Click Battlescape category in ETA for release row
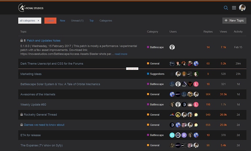Image resolution: width=251 pixels, height=151 pixels. coord(155,135)
